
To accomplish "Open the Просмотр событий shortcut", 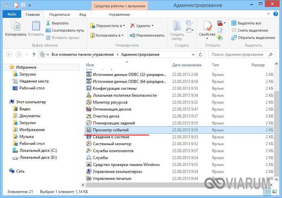I will (x=110, y=130).
